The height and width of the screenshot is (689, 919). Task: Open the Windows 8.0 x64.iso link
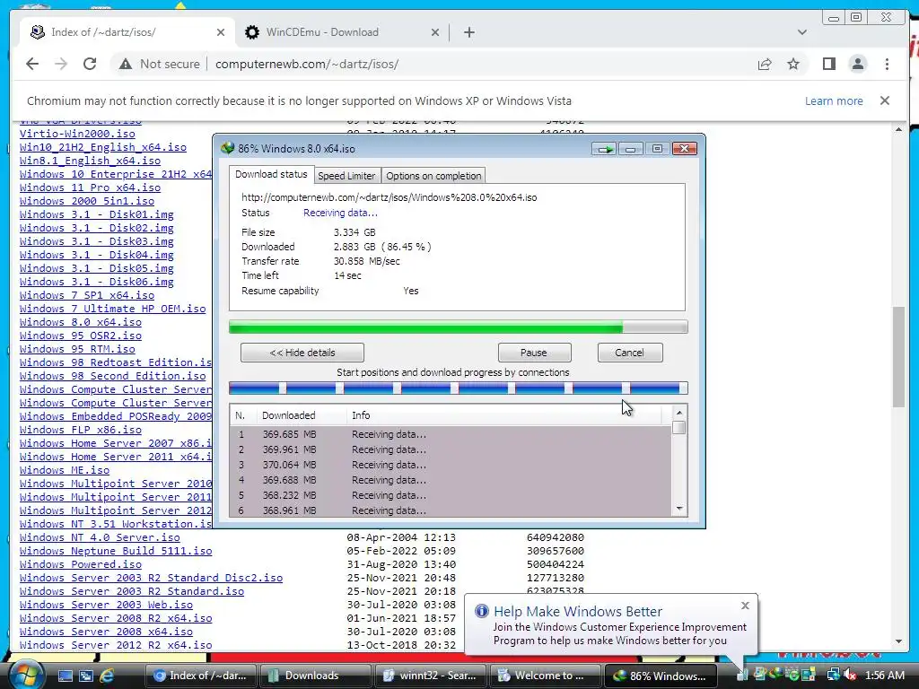pos(80,322)
